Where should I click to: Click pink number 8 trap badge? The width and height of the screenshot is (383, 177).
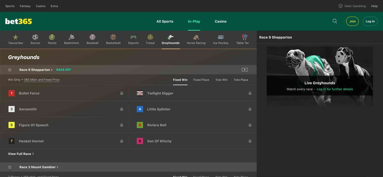[x=140, y=141]
